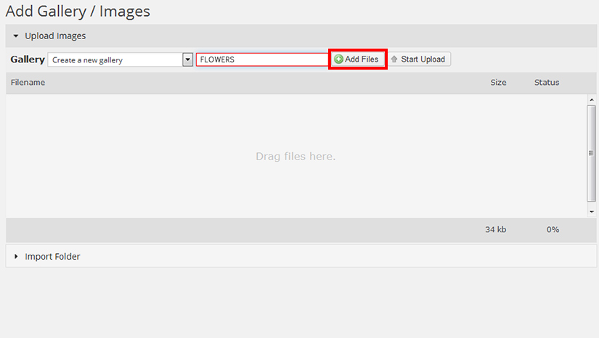Collapse the Upload Images disclosure triangle
This screenshot has height=338, width=599.
point(15,36)
